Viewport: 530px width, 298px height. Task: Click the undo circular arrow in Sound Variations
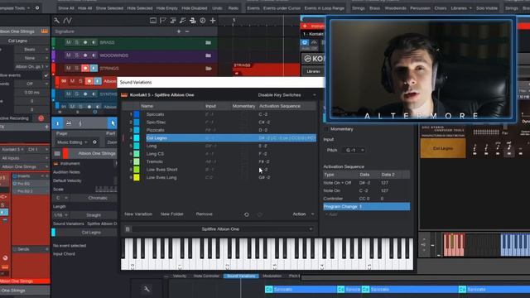[x=247, y=214]
